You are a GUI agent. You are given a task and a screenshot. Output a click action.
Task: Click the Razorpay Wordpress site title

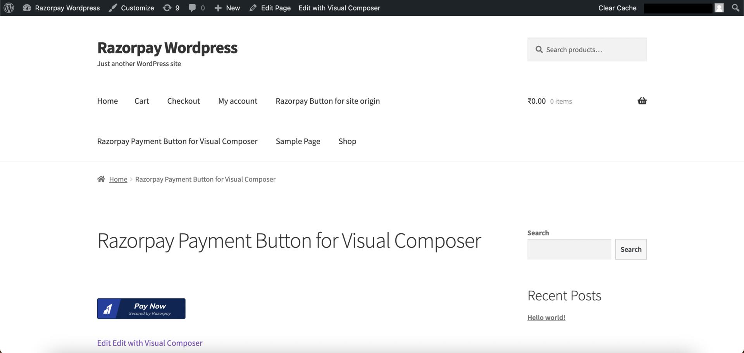(167, 48)
